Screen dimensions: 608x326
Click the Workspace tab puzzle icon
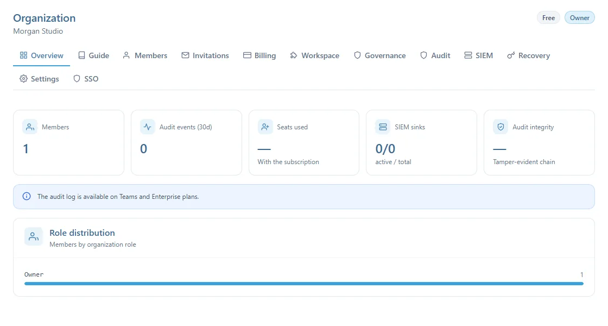click(294, 55)
